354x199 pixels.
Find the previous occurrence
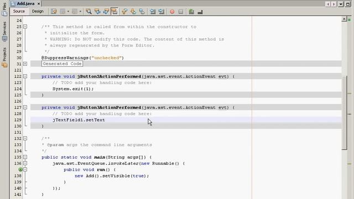click(x=97, y=11)
